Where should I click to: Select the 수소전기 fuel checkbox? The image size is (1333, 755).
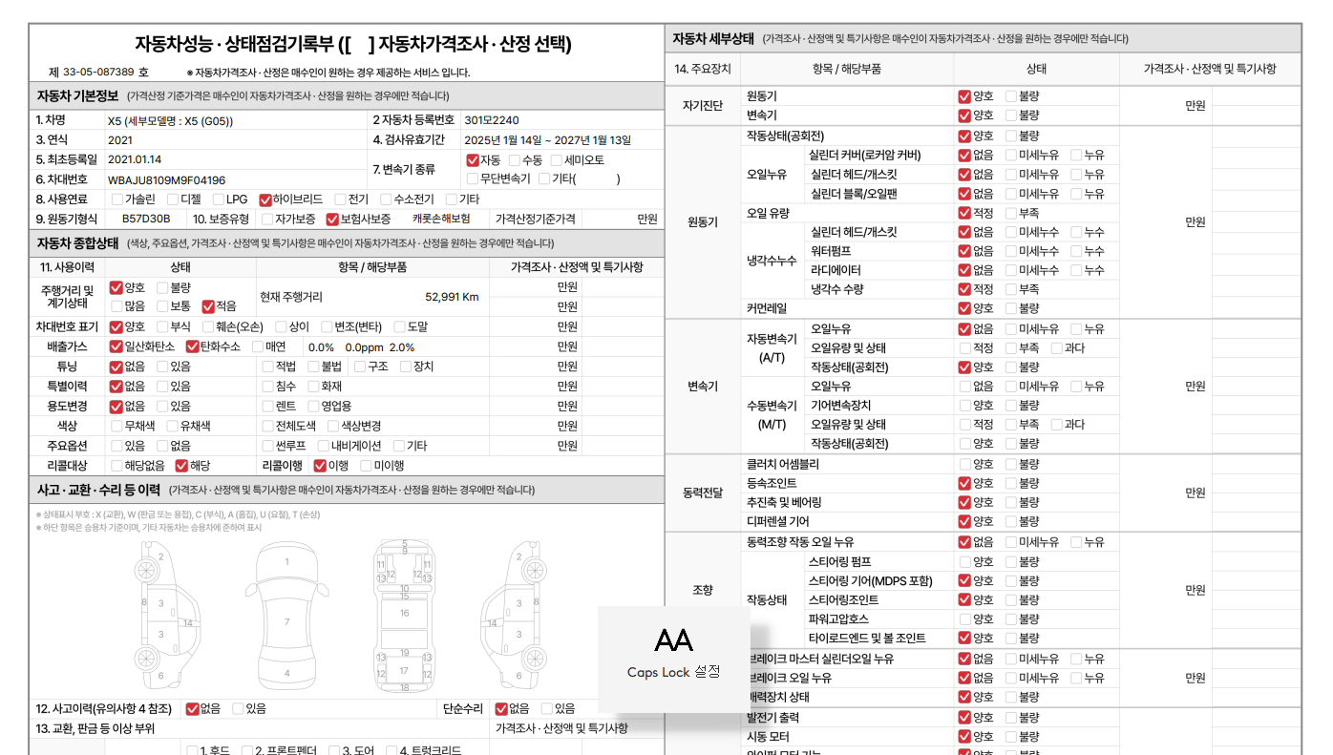tap(386, 199)
